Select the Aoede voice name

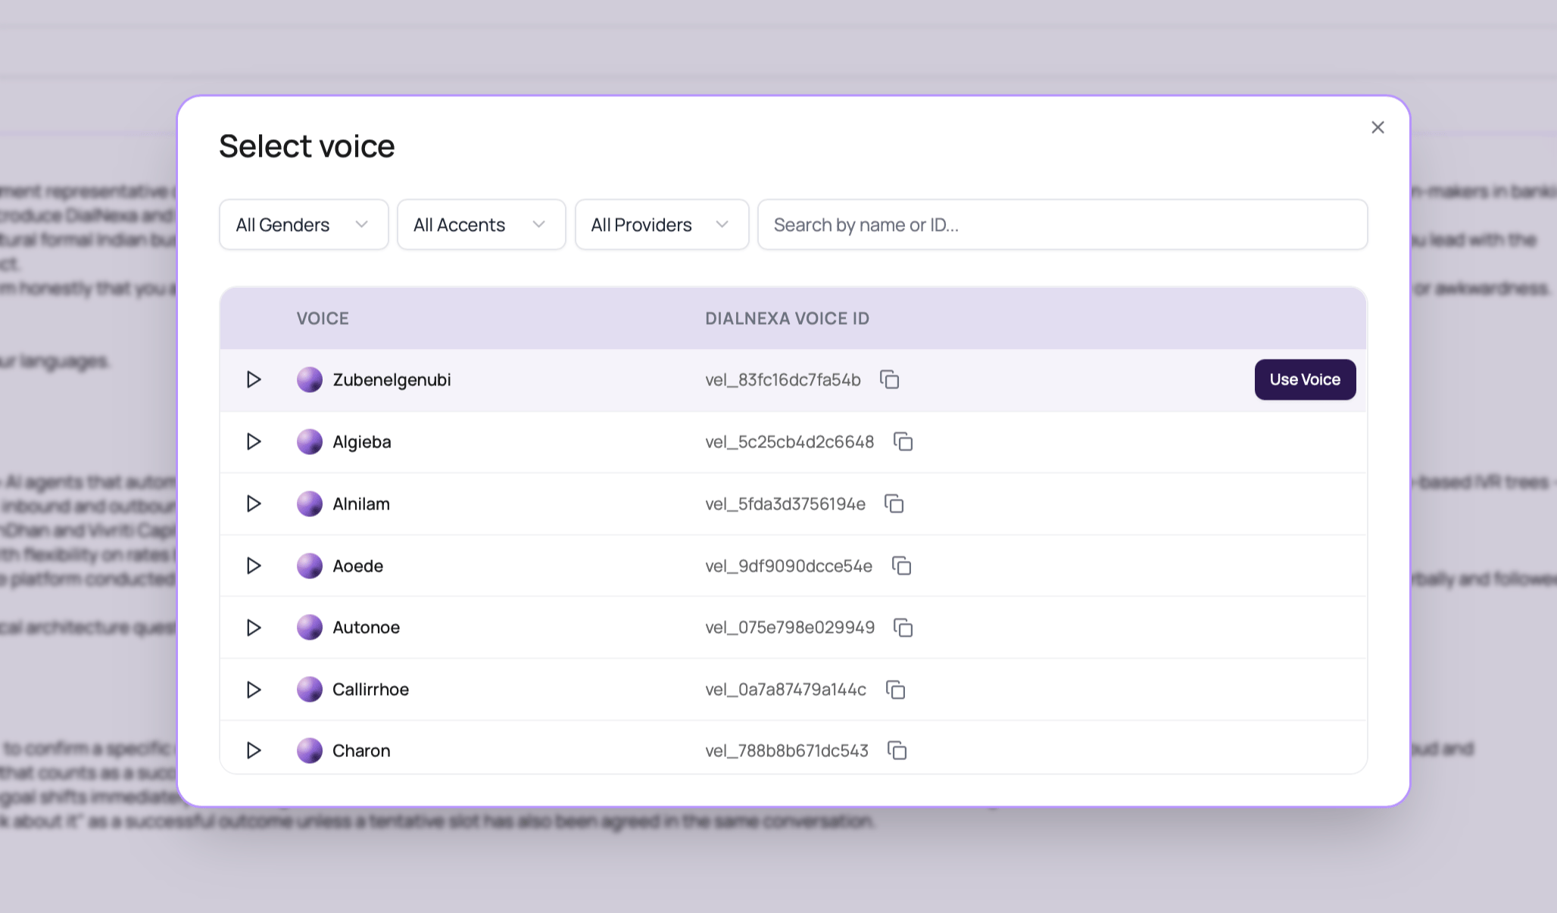click(x=358, y=566)
